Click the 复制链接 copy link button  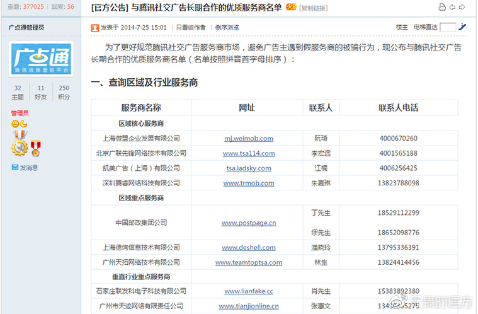pyautogui.click(x=314, y=8)
